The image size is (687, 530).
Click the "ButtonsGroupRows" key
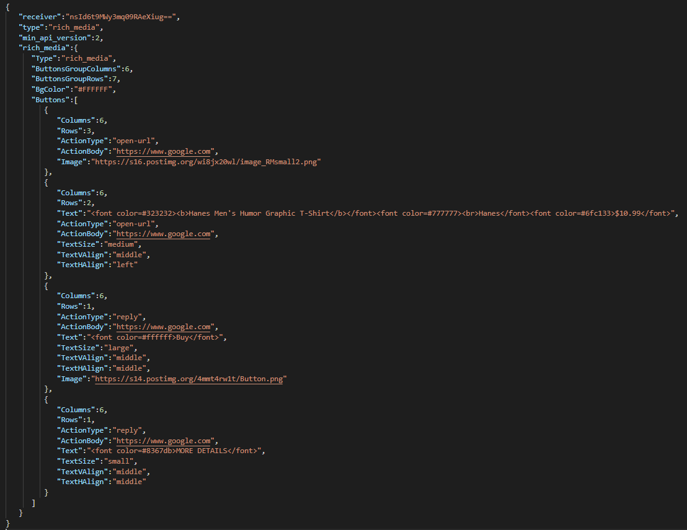point(69,79)
